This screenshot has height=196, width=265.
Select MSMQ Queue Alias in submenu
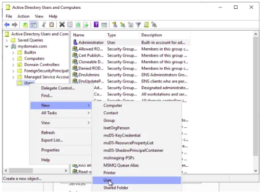click(137, 165)
